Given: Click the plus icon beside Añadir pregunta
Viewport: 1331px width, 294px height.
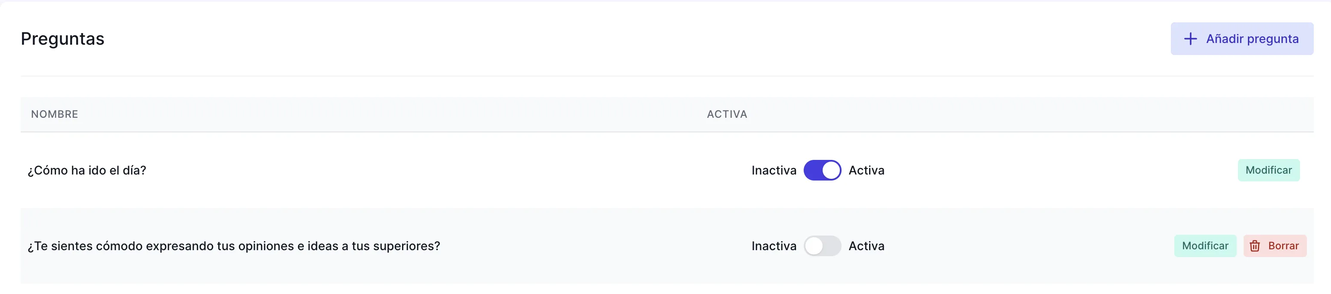Looking at the screenshot, I should click(1191, 39).
